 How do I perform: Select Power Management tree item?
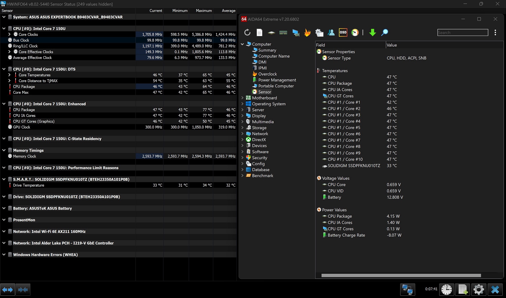point(277,80)
